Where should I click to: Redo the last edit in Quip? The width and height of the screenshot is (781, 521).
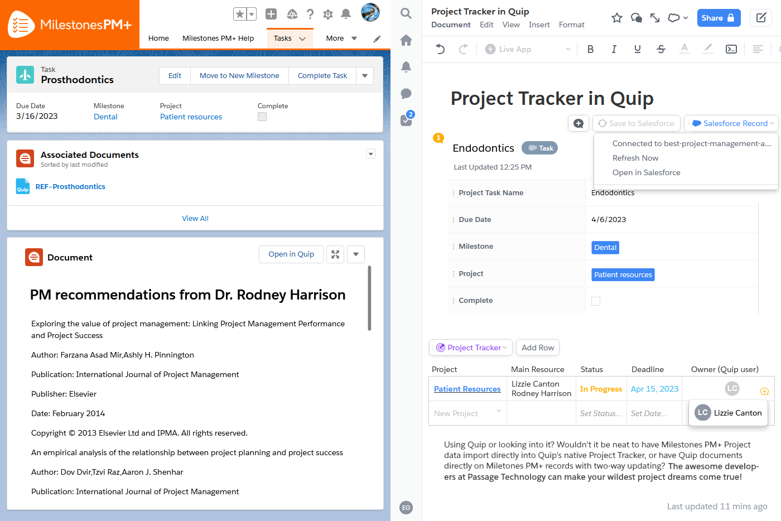[x=463, y=49]
